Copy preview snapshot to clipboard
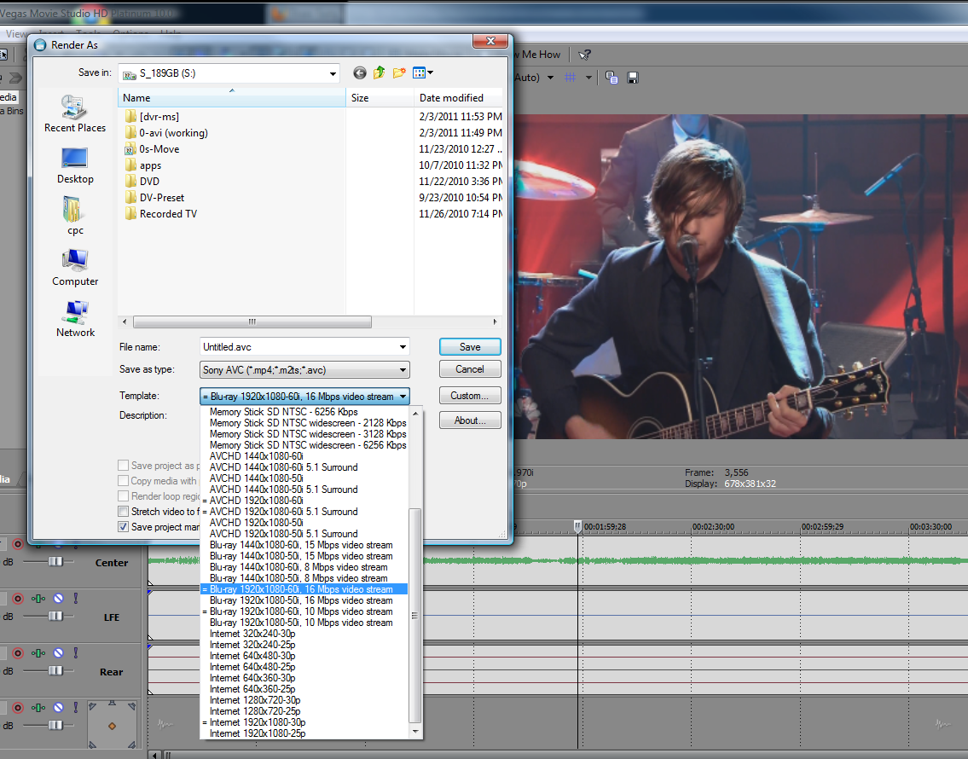 612,78
